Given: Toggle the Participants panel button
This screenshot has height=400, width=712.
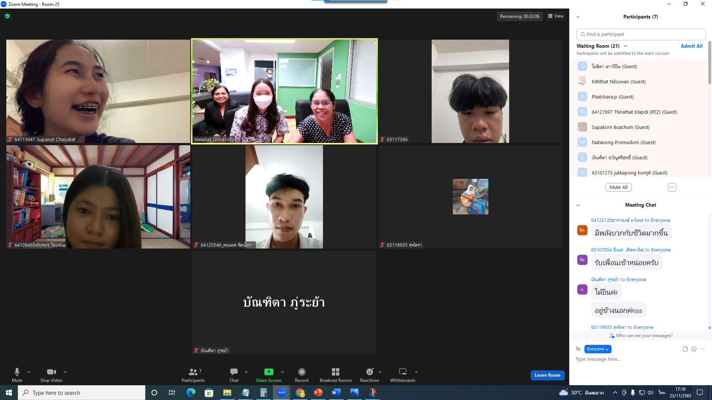Looking at the screenshot, I should coord(193,372).
